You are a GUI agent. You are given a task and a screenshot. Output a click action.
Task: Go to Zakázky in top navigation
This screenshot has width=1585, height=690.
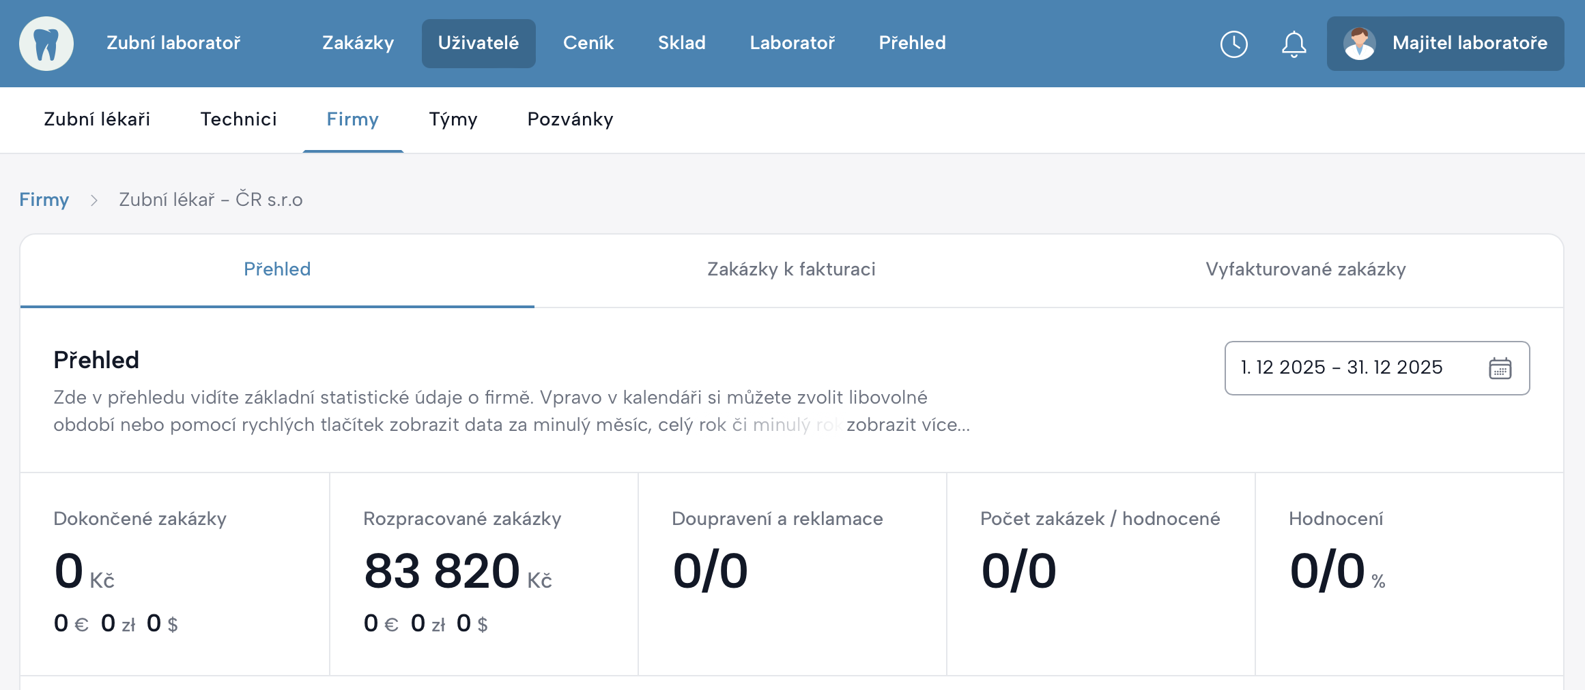[x=358, y=44]
